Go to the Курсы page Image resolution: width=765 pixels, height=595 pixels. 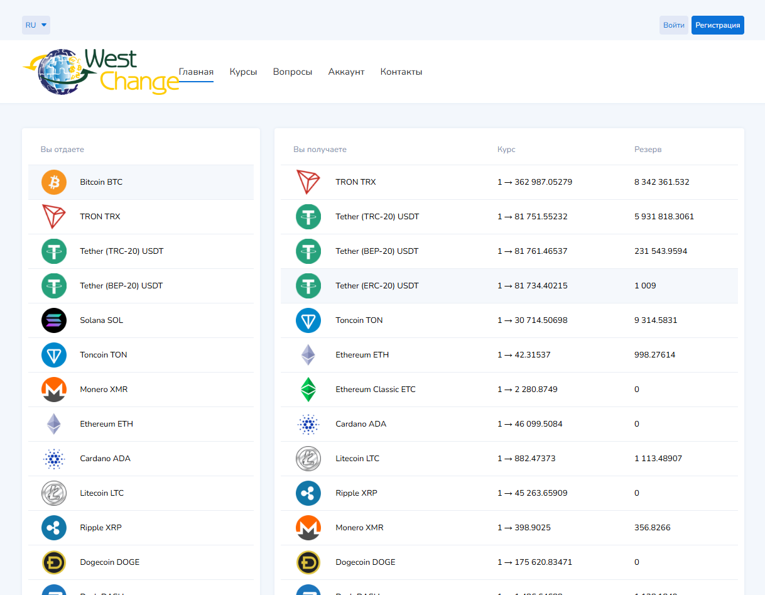pos(243,72)
